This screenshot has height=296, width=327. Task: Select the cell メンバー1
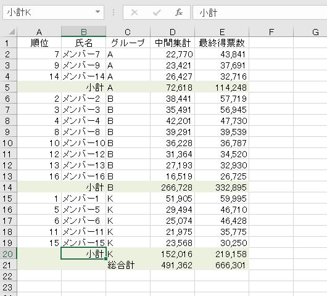pos(84,199)
